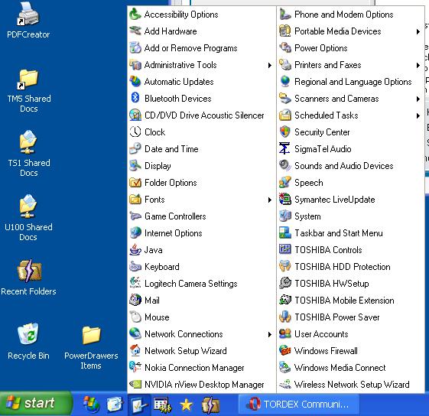The width and height of the screenshot is (429, 416).
Task: Expand the Administrative Tools submenu arrow
Action: click(270, 65)
